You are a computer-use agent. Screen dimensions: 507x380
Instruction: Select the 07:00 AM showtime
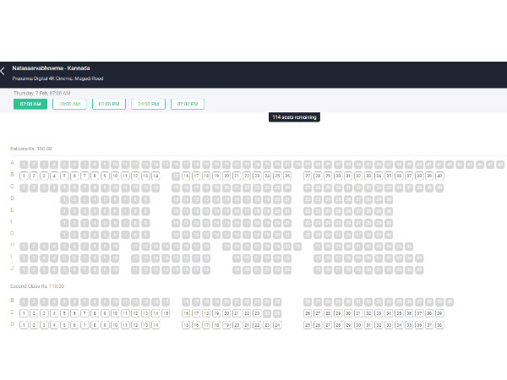30,104
